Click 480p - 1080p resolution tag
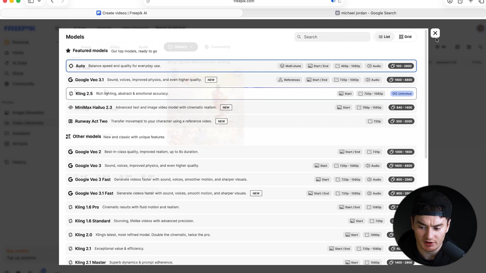This screenshot has width=486, height=273. (348, 66)
